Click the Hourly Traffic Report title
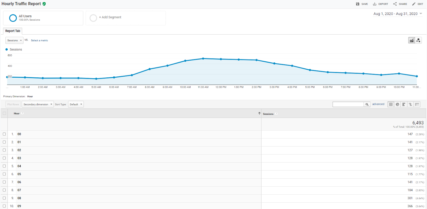This screenshot has height=209, width=427. point(21,4)
